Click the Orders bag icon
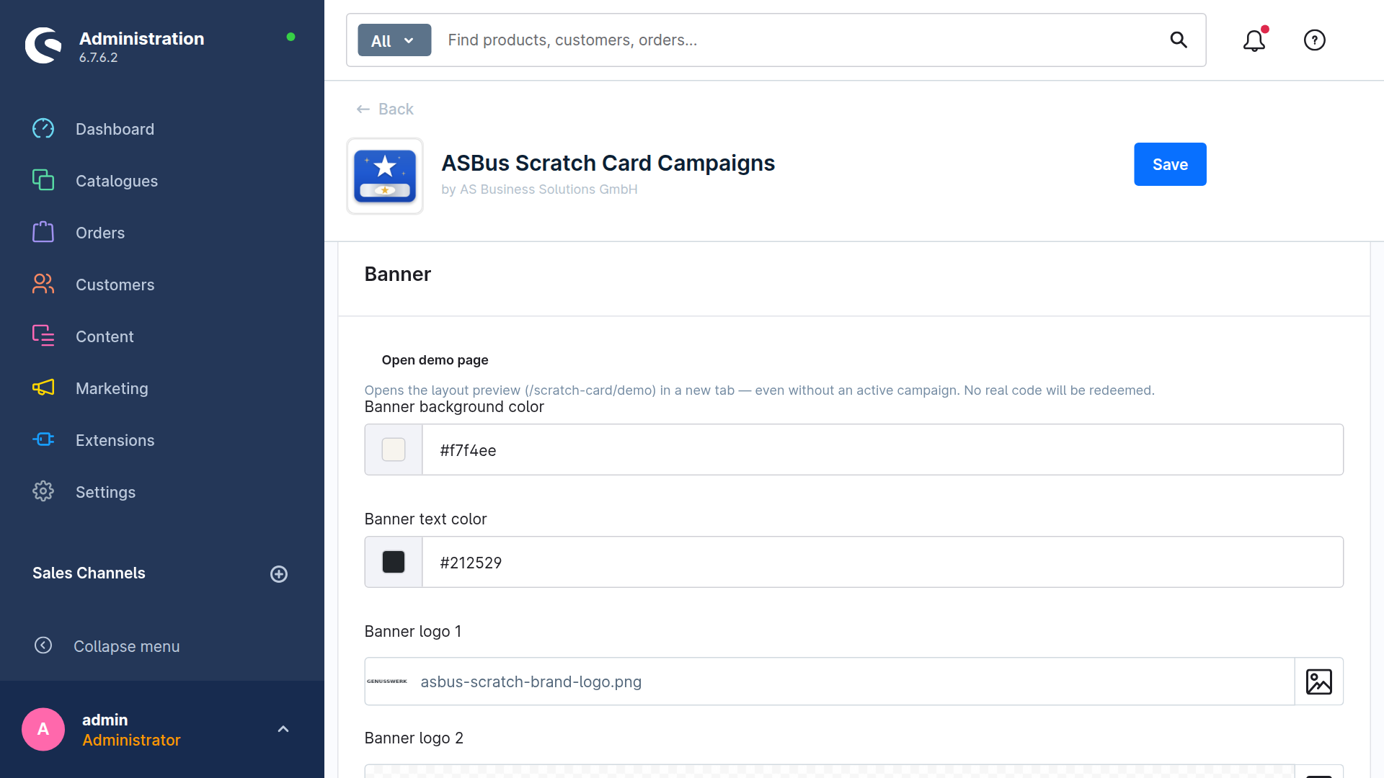Image resolution: width=1384 pixels, height=778 pixels. (43, 232)
